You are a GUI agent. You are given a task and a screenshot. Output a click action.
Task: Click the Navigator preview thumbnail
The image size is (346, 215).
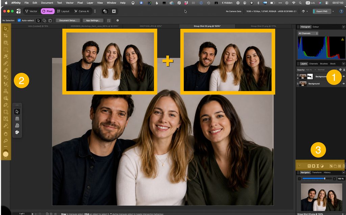click(322, 197)
